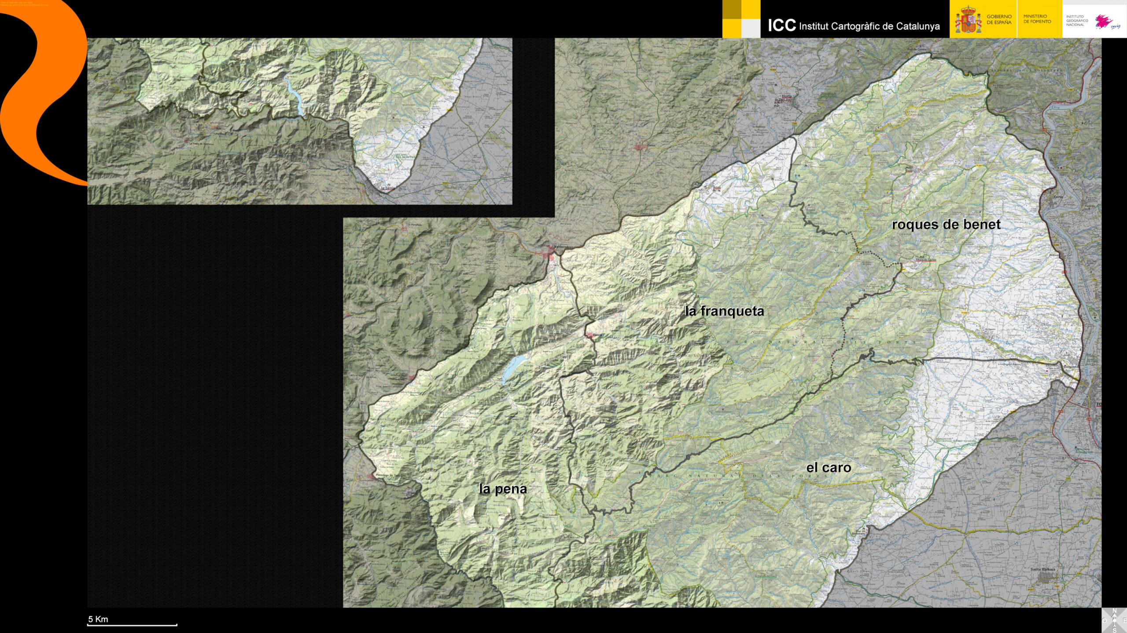Click the Ministerio de Fomento banner
This screenshot has width=1127, height=633.
click(1037, 19)
